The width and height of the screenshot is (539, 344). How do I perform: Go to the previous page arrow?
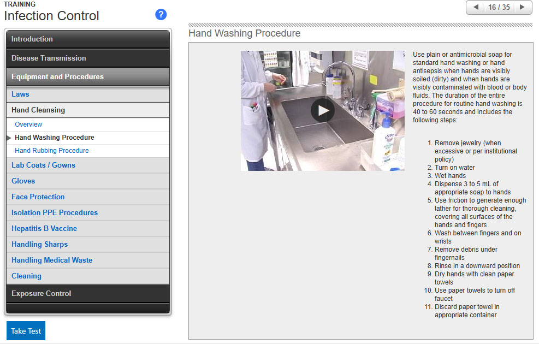click(x=476, y=8)
